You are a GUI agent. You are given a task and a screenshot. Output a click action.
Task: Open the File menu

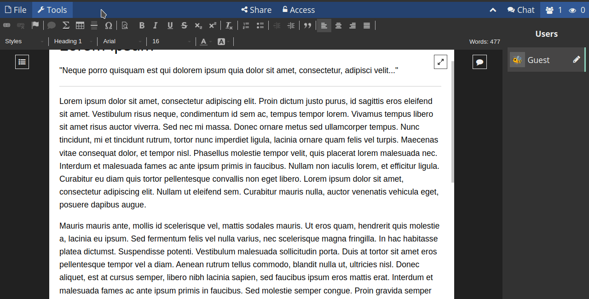[16, 10]
